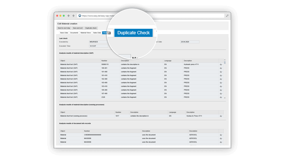The image size is (286, 160).
Task: Go back with the browser back arrow
Action: (x=69, y=16)
